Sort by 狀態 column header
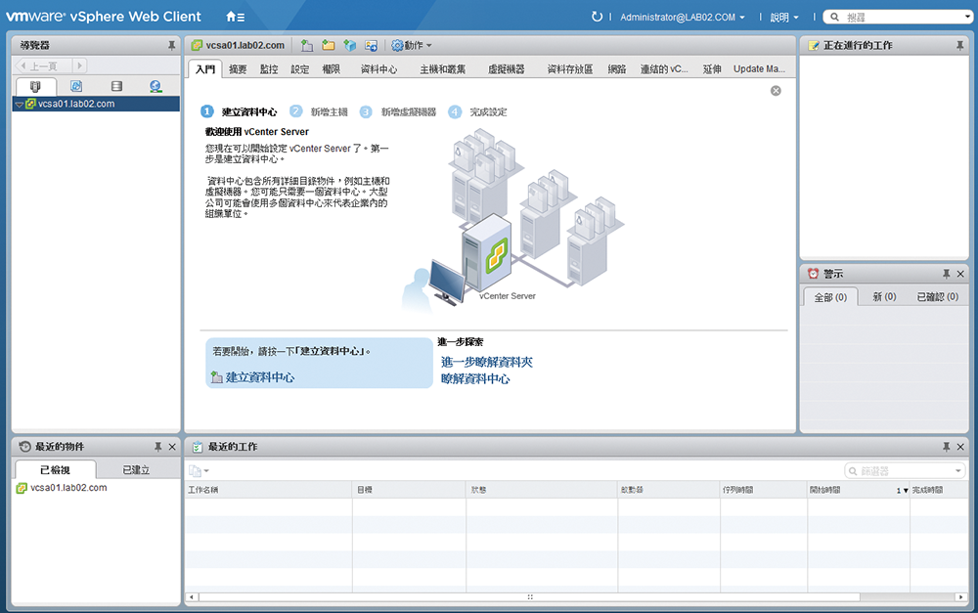Screen dimensions: 978x613 [x=542, y=490]
